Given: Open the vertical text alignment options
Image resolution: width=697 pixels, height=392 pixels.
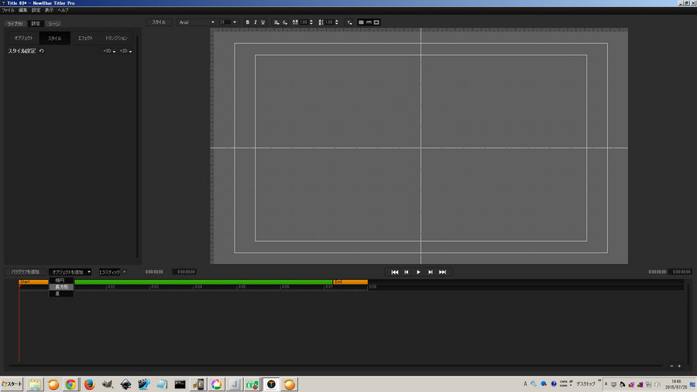Looking at the screenshot, I should 284,22.
